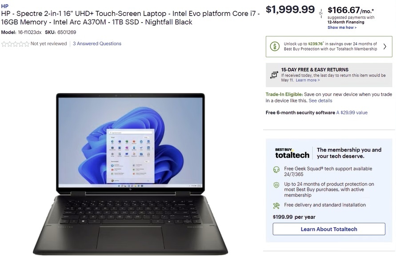Viewport: 396px width, 256px height.
Task: Open See details for trade-in
Action: click(x=320, y=101)
